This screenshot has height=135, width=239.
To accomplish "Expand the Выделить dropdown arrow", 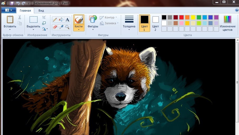I will (34, 29).
